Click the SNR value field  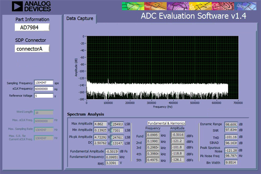231,130
